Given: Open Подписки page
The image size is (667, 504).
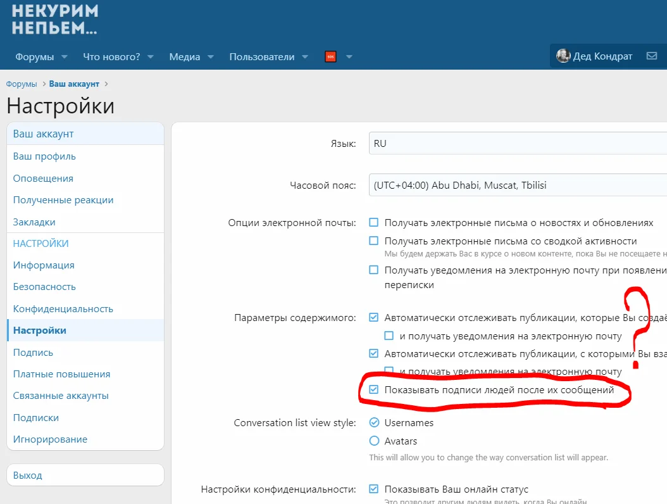Looking at the screenshot, I should click(x=85, y=418).
